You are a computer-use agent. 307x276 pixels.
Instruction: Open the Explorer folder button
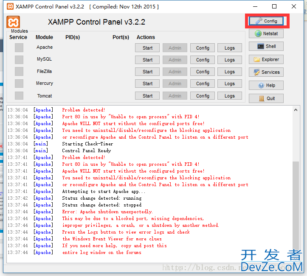[266, 59]
